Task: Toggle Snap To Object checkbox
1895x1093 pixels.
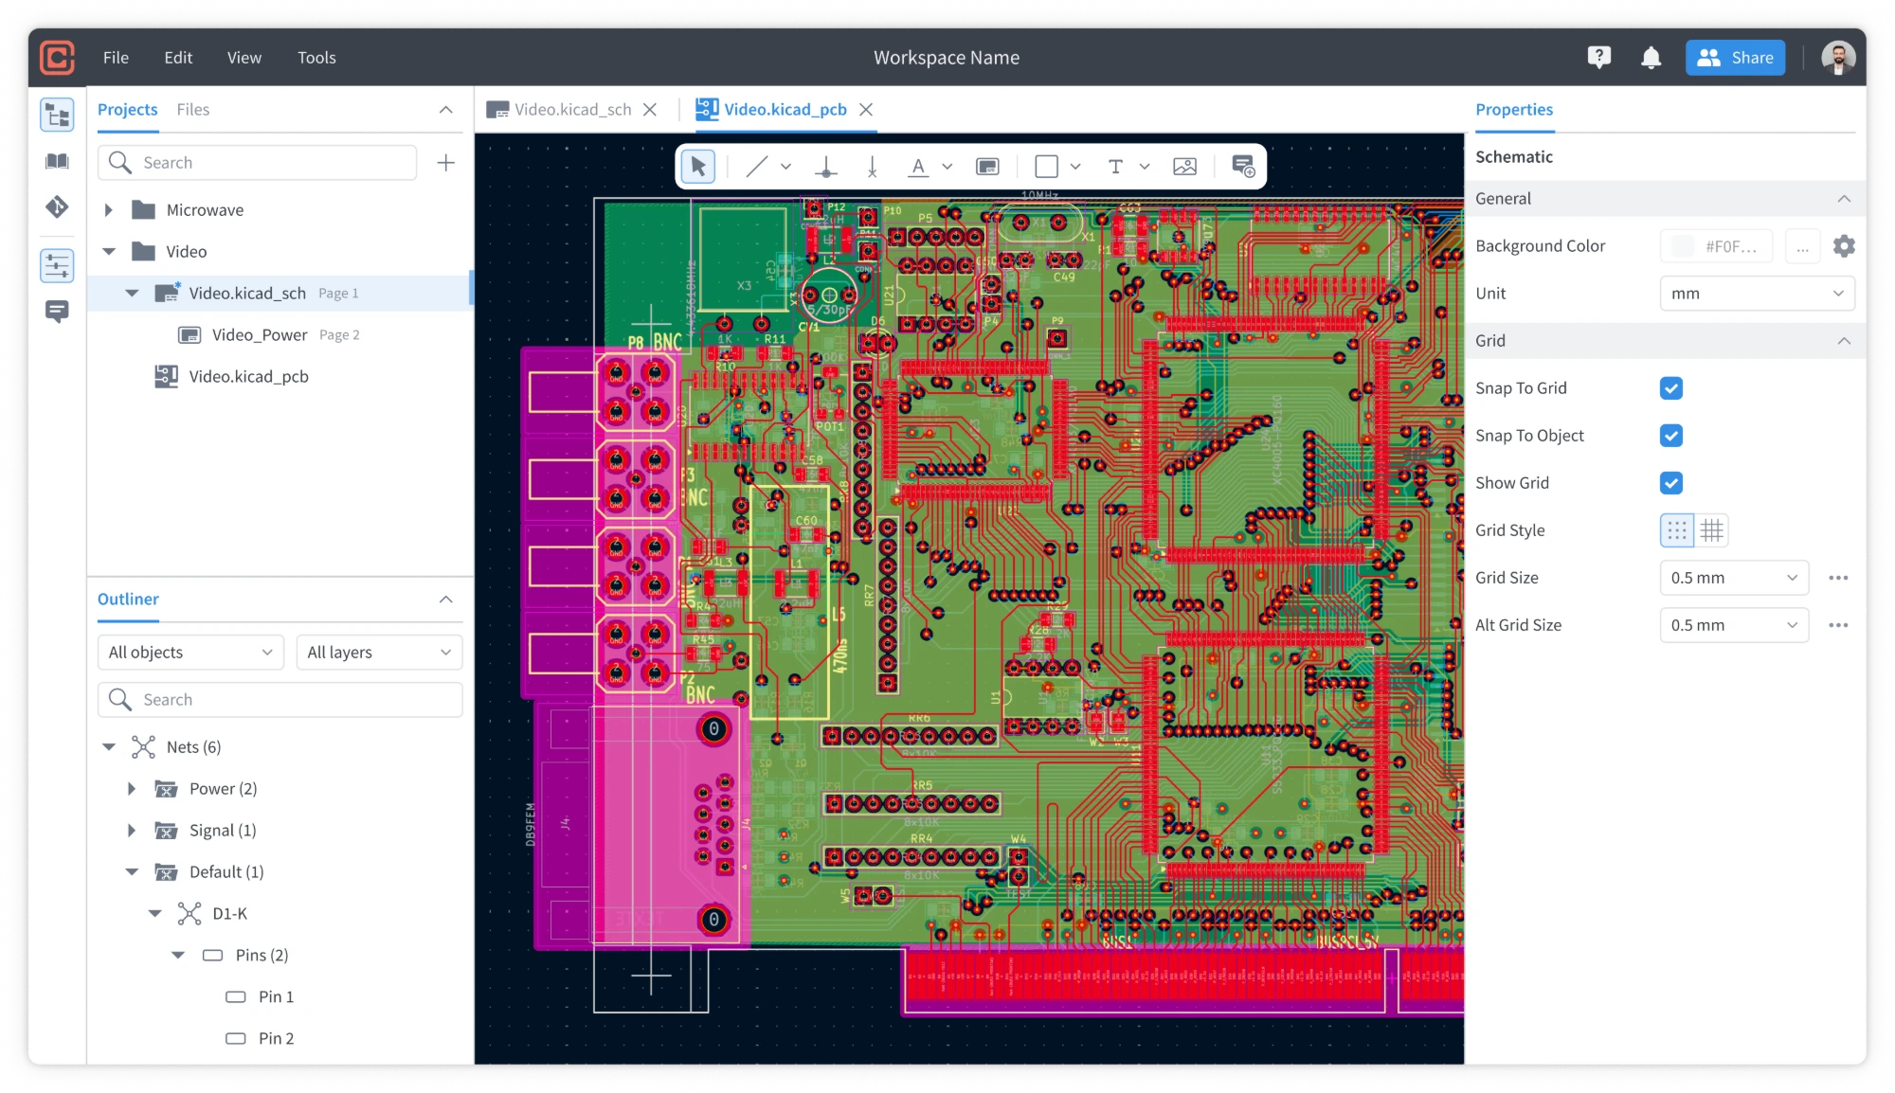Action: pyautogui.click(x=1671, y=436)
